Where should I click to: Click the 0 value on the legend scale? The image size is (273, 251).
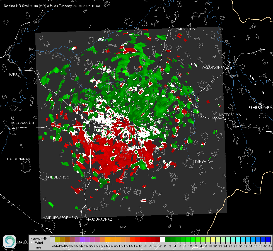[x=165, y=246]
